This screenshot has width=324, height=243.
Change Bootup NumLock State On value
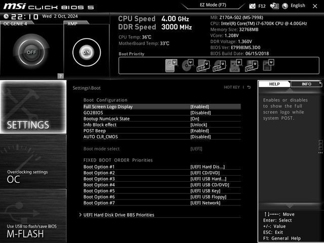click(194, 119)
